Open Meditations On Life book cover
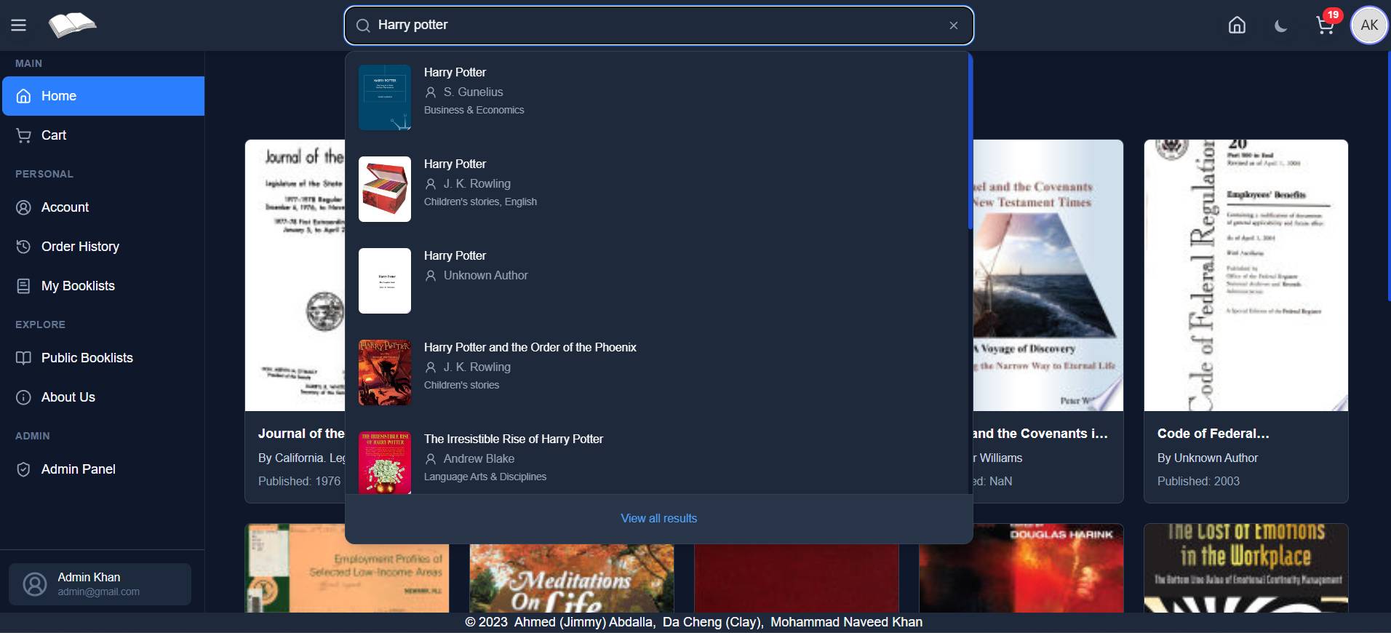 (x=572, y=579)
